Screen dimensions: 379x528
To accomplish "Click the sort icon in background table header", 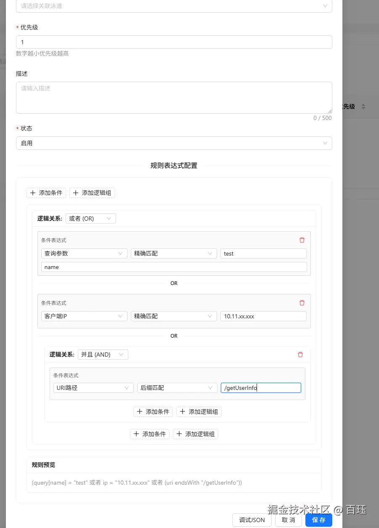I will click(363, 107).
